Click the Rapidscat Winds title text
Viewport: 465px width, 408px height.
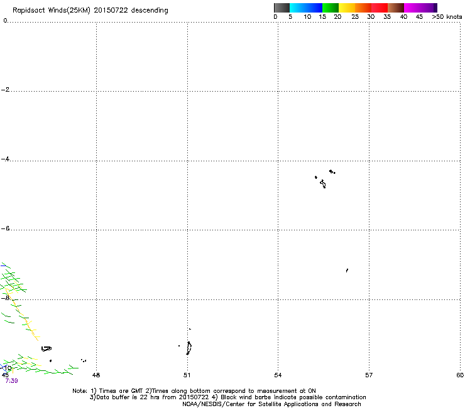(x=90, y=11)
